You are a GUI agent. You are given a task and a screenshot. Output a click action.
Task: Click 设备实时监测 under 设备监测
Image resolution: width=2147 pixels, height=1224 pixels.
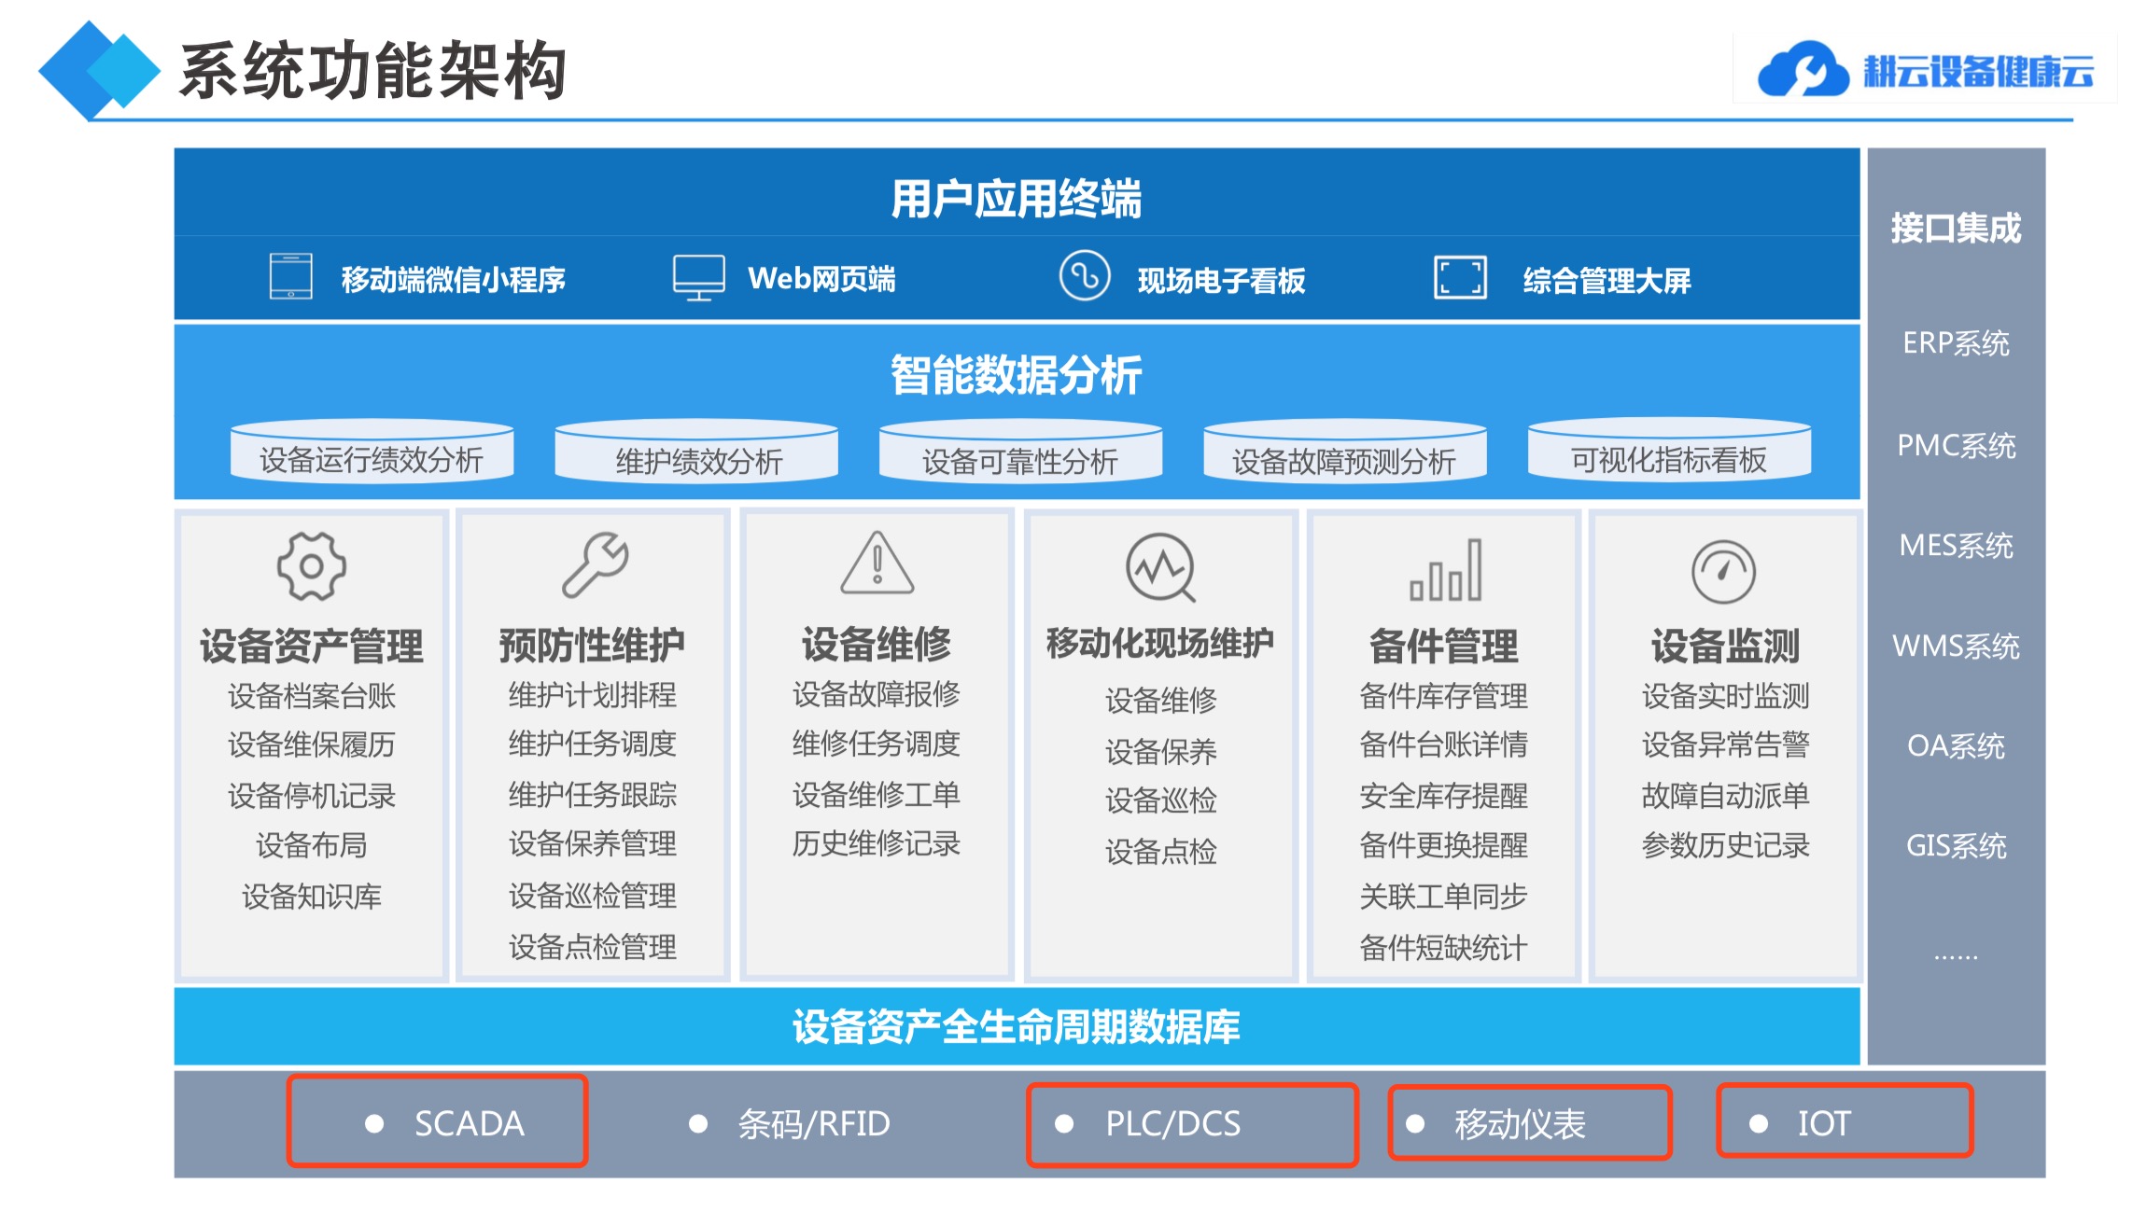point(1725,696)
